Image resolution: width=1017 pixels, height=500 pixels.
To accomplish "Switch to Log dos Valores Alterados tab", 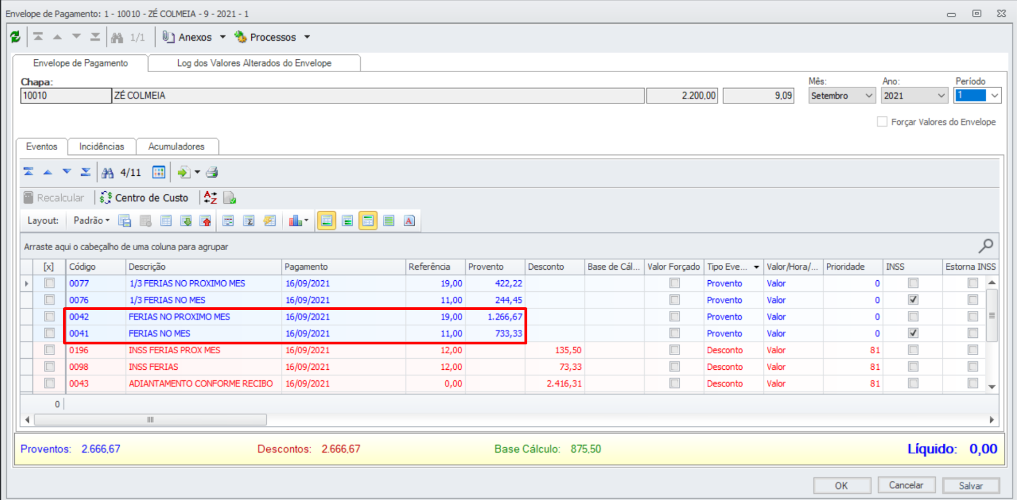I will click(254, 63).
